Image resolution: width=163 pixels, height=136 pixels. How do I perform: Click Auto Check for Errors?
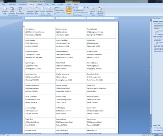coord(80,13)
